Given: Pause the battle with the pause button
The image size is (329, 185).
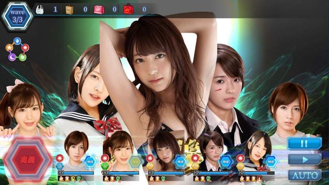Looking at the screenshot, I should point(304,144).
